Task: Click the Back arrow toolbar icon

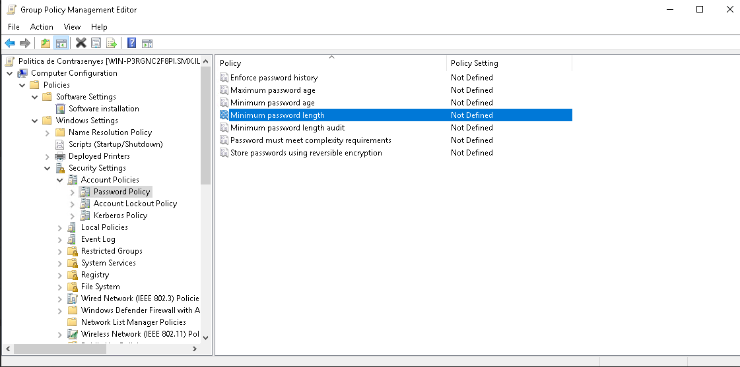Action: [x=10, y=43]
